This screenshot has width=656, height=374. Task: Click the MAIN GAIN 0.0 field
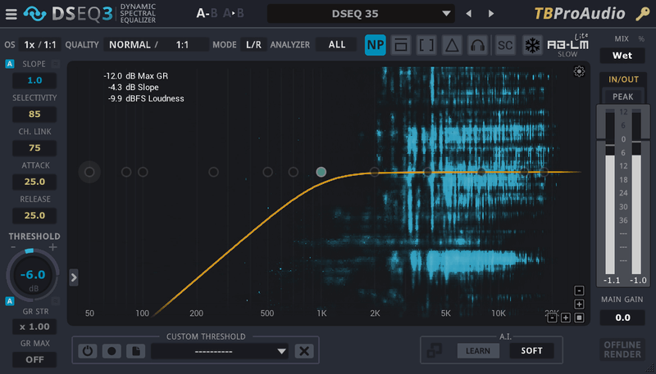point(622,318)
